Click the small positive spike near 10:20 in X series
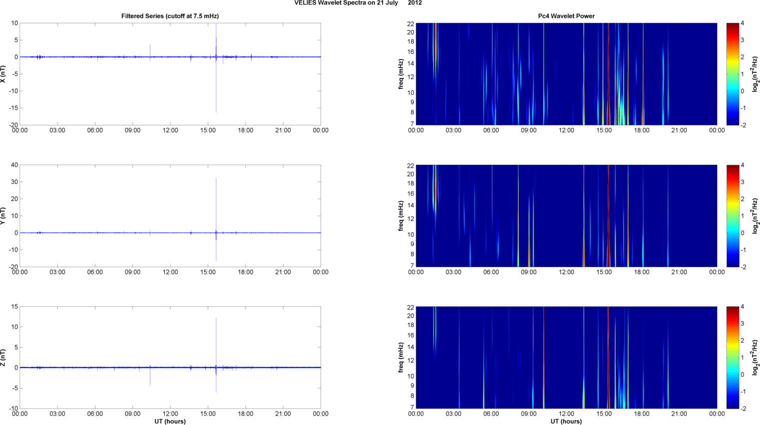This screenshot has width=760, height=425. [x=150, y=49]
